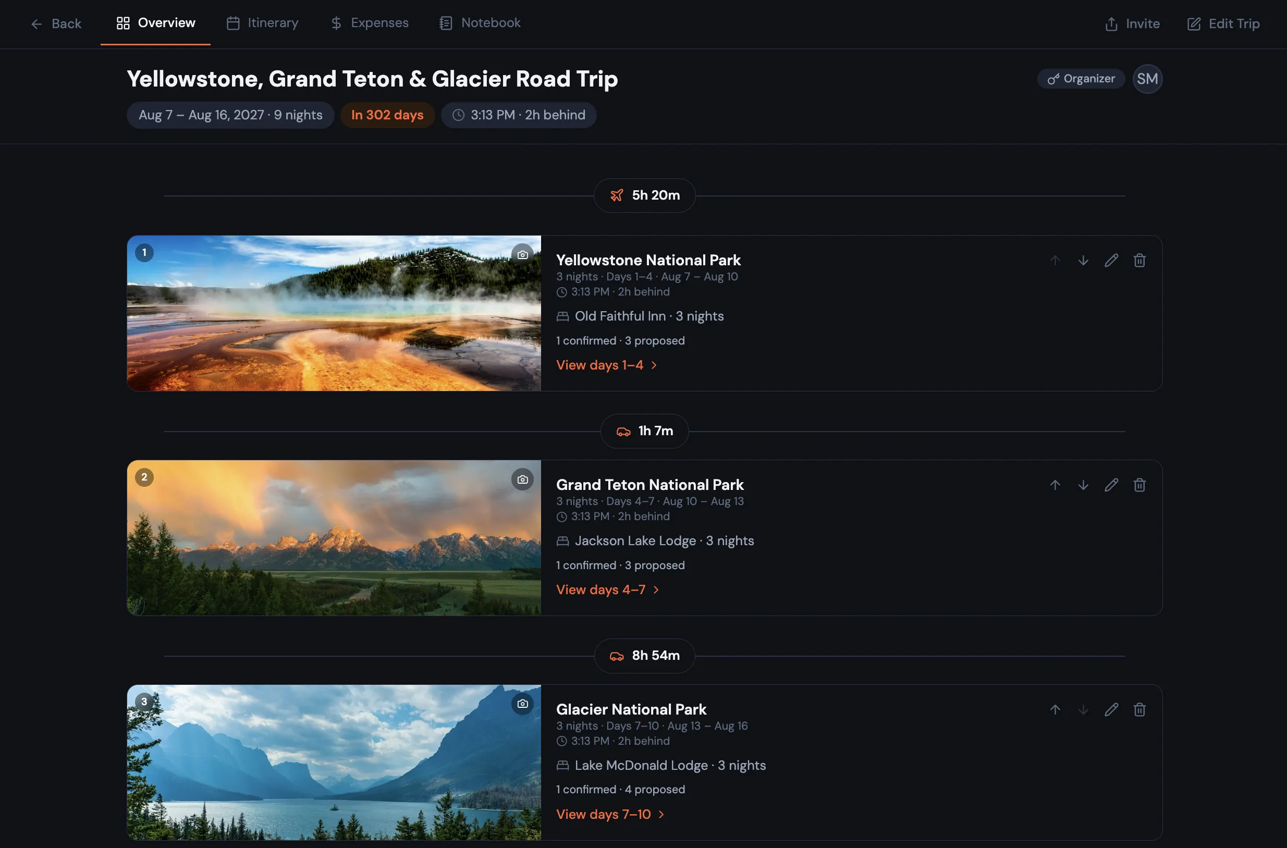
Task: Delete Yellowstone National Park stop
Action: click(x=1139, y=261)
